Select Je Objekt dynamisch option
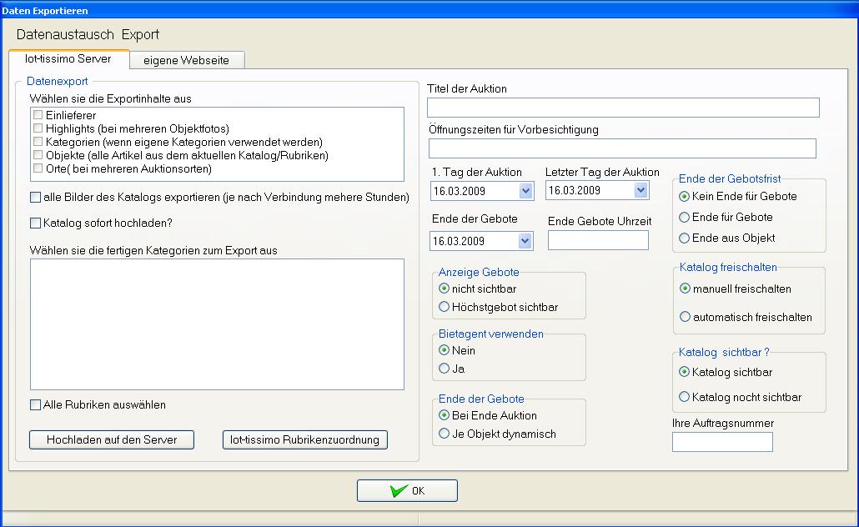 click(x=445, y=434)
